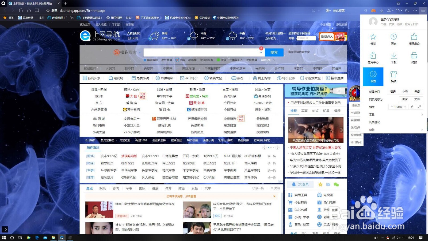Screen dimensions: 428x241
Task: Click the QQ登录 login button
Action: [x=300, y=184]
